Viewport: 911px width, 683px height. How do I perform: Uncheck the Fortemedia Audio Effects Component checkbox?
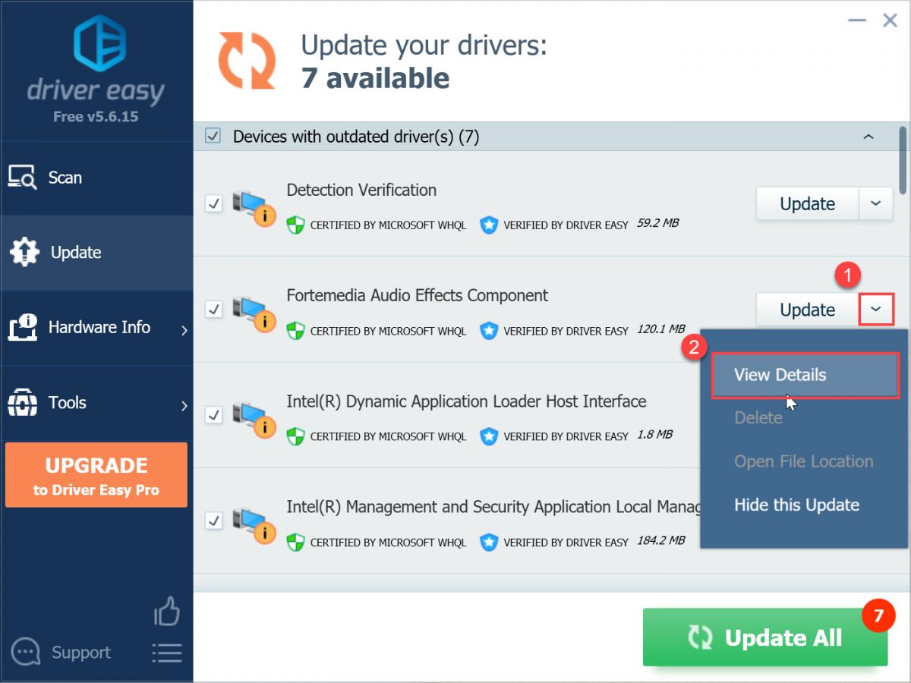tap(214, 310)
